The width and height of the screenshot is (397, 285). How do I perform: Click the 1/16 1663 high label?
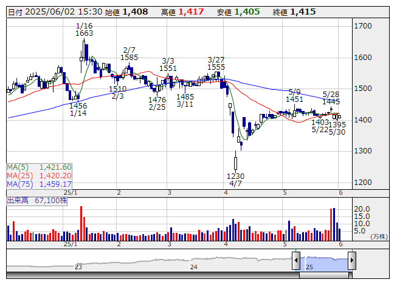[x=84, y=30]
